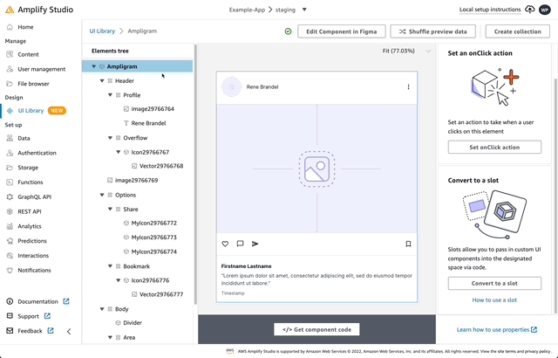Open the Data setup page

tap(24, 138)
